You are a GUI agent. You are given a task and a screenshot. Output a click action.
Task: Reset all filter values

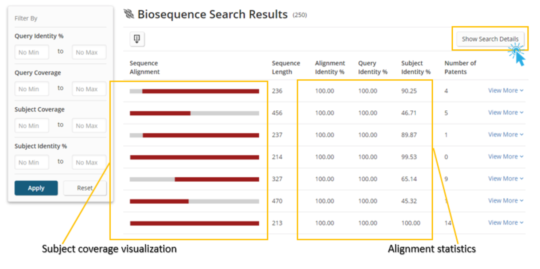coord(85,188)
